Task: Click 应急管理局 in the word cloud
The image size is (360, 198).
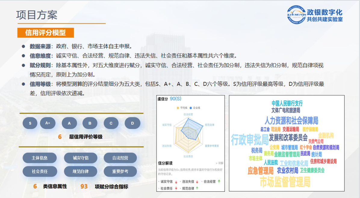Action: tap(261, 170)
